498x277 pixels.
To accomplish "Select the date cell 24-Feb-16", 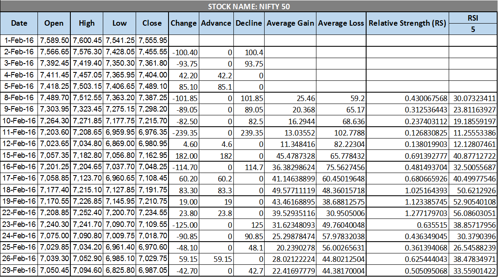I will click(19, 236).
